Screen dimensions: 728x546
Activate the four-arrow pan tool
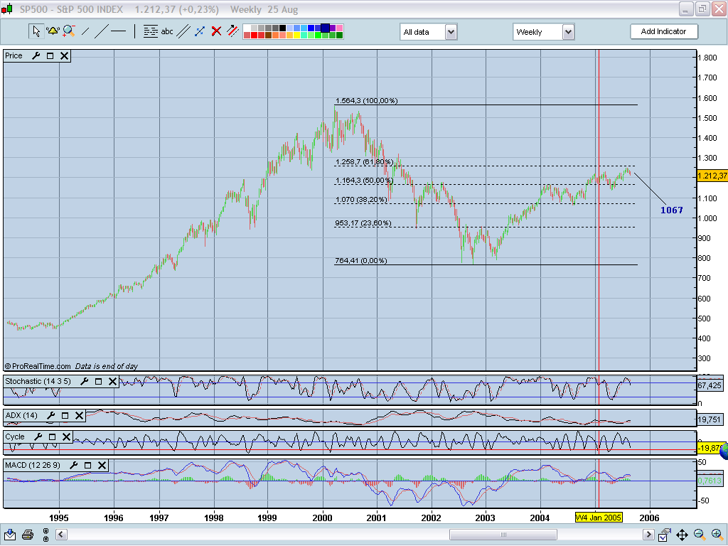pos(682,535)
